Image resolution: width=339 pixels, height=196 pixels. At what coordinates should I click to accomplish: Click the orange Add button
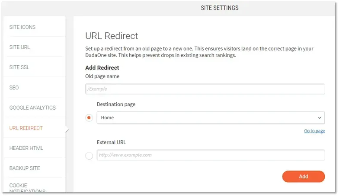click(304, 177)
